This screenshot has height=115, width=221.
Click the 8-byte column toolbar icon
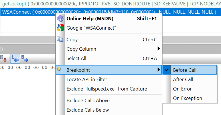pyautogui.click(x=3, y=59)
